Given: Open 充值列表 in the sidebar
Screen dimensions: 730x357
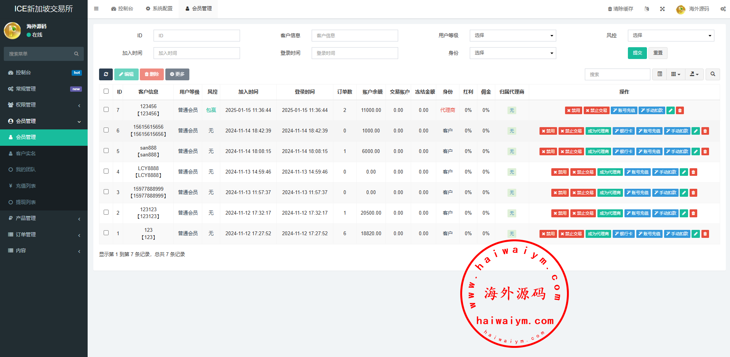Looking at the screenshot, I should click(x=26, y=186).
